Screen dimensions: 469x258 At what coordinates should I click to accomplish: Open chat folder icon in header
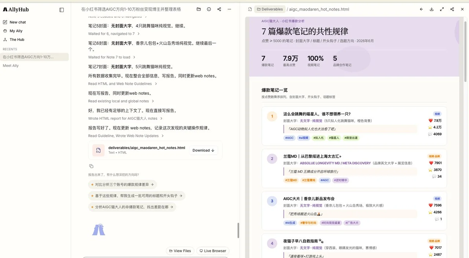click(199, 9)
